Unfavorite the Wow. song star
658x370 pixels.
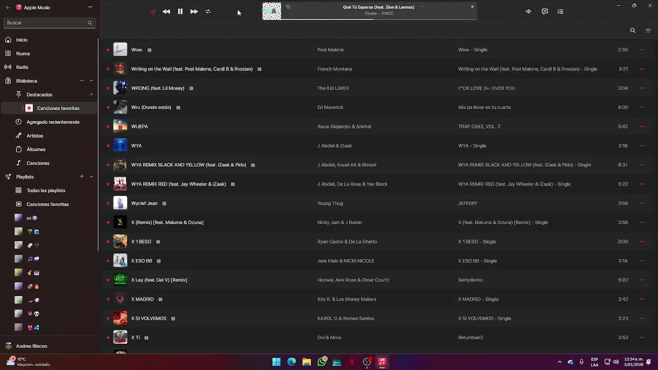pyautogui.click(x=108, y=50)
